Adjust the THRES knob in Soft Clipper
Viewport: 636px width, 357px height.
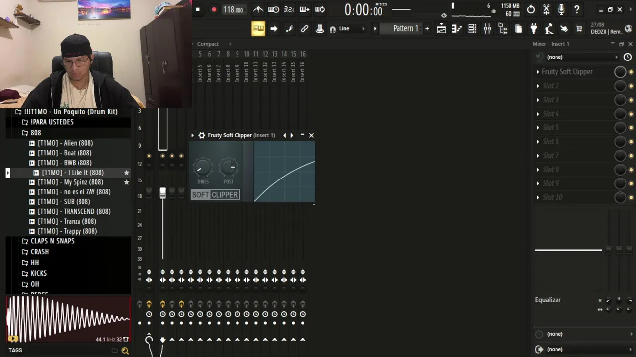[x=202, y=168]
